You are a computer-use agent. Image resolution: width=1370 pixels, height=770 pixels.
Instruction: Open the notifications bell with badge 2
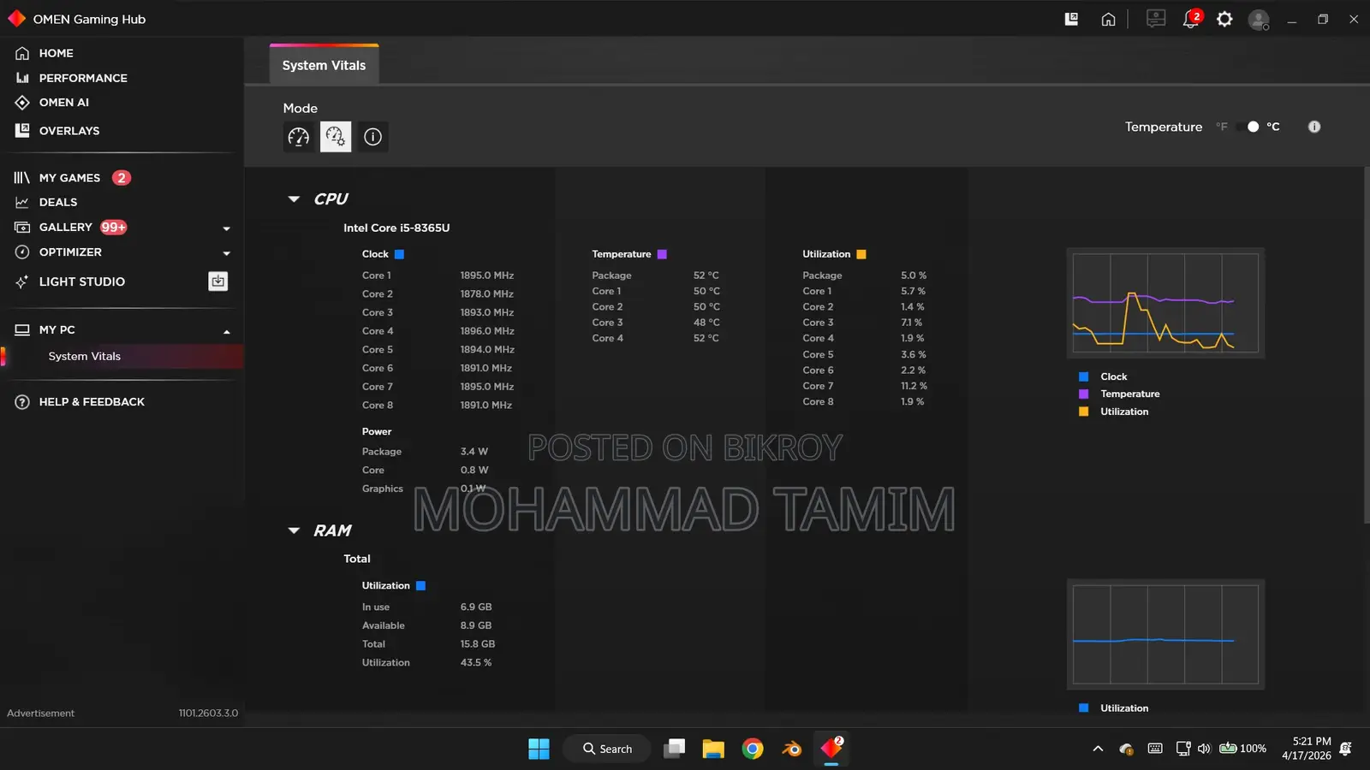click(x=1191, y=19)
